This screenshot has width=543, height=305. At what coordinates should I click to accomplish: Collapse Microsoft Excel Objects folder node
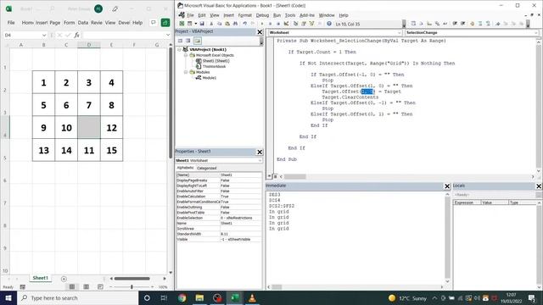tap(186, 55)
